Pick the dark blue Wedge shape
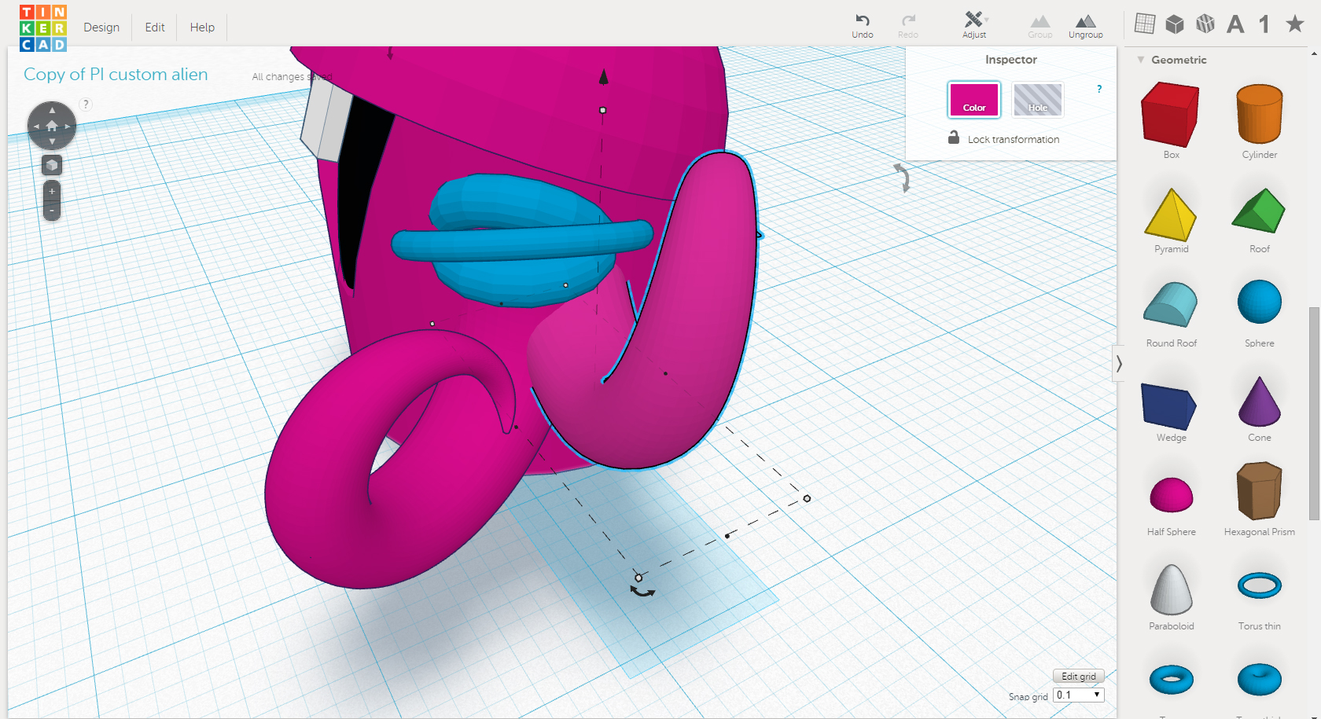The width and height of the screenshot is (1321, 719). click(1169, 405)
